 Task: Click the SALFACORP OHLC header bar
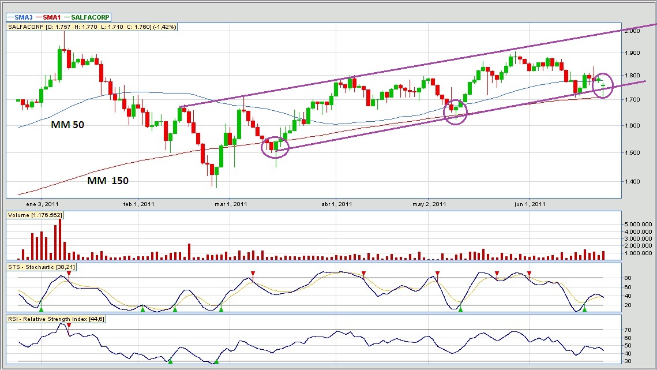92,27
